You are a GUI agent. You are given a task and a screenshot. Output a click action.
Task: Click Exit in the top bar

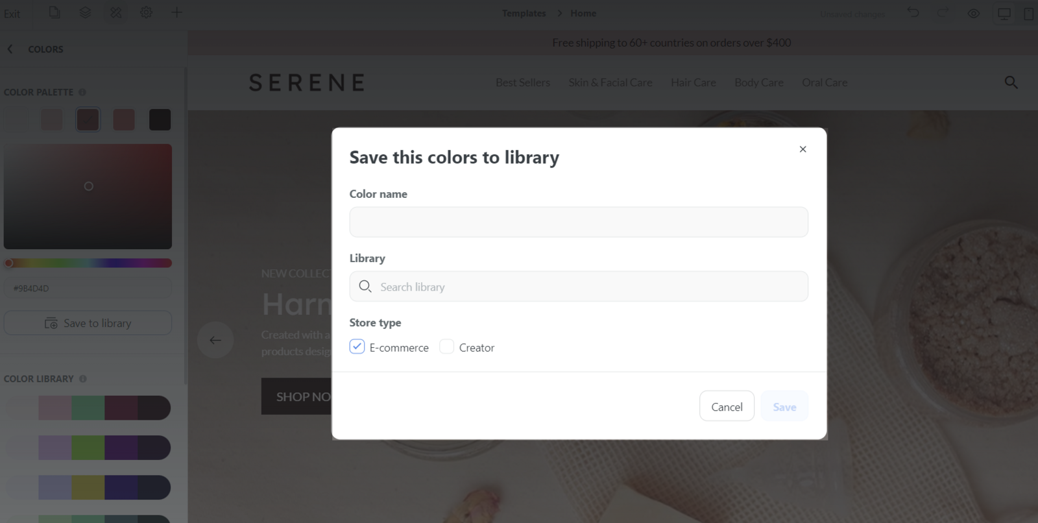click(12, 13)
